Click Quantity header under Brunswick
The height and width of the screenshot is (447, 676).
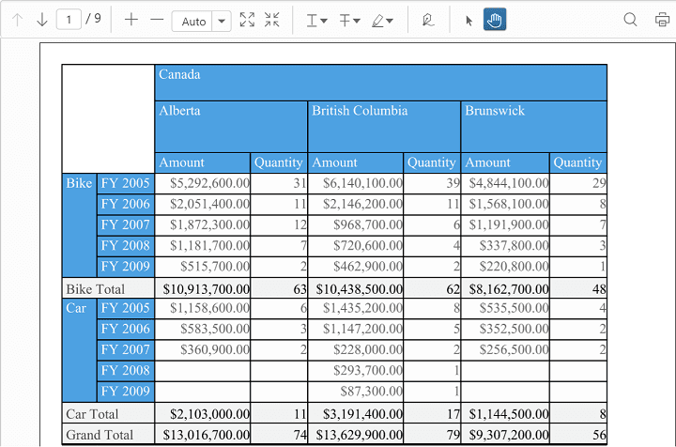578,162
